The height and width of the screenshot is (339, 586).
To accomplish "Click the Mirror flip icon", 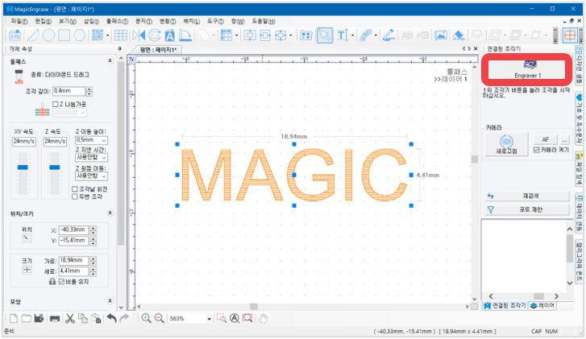I will [139, 35].
